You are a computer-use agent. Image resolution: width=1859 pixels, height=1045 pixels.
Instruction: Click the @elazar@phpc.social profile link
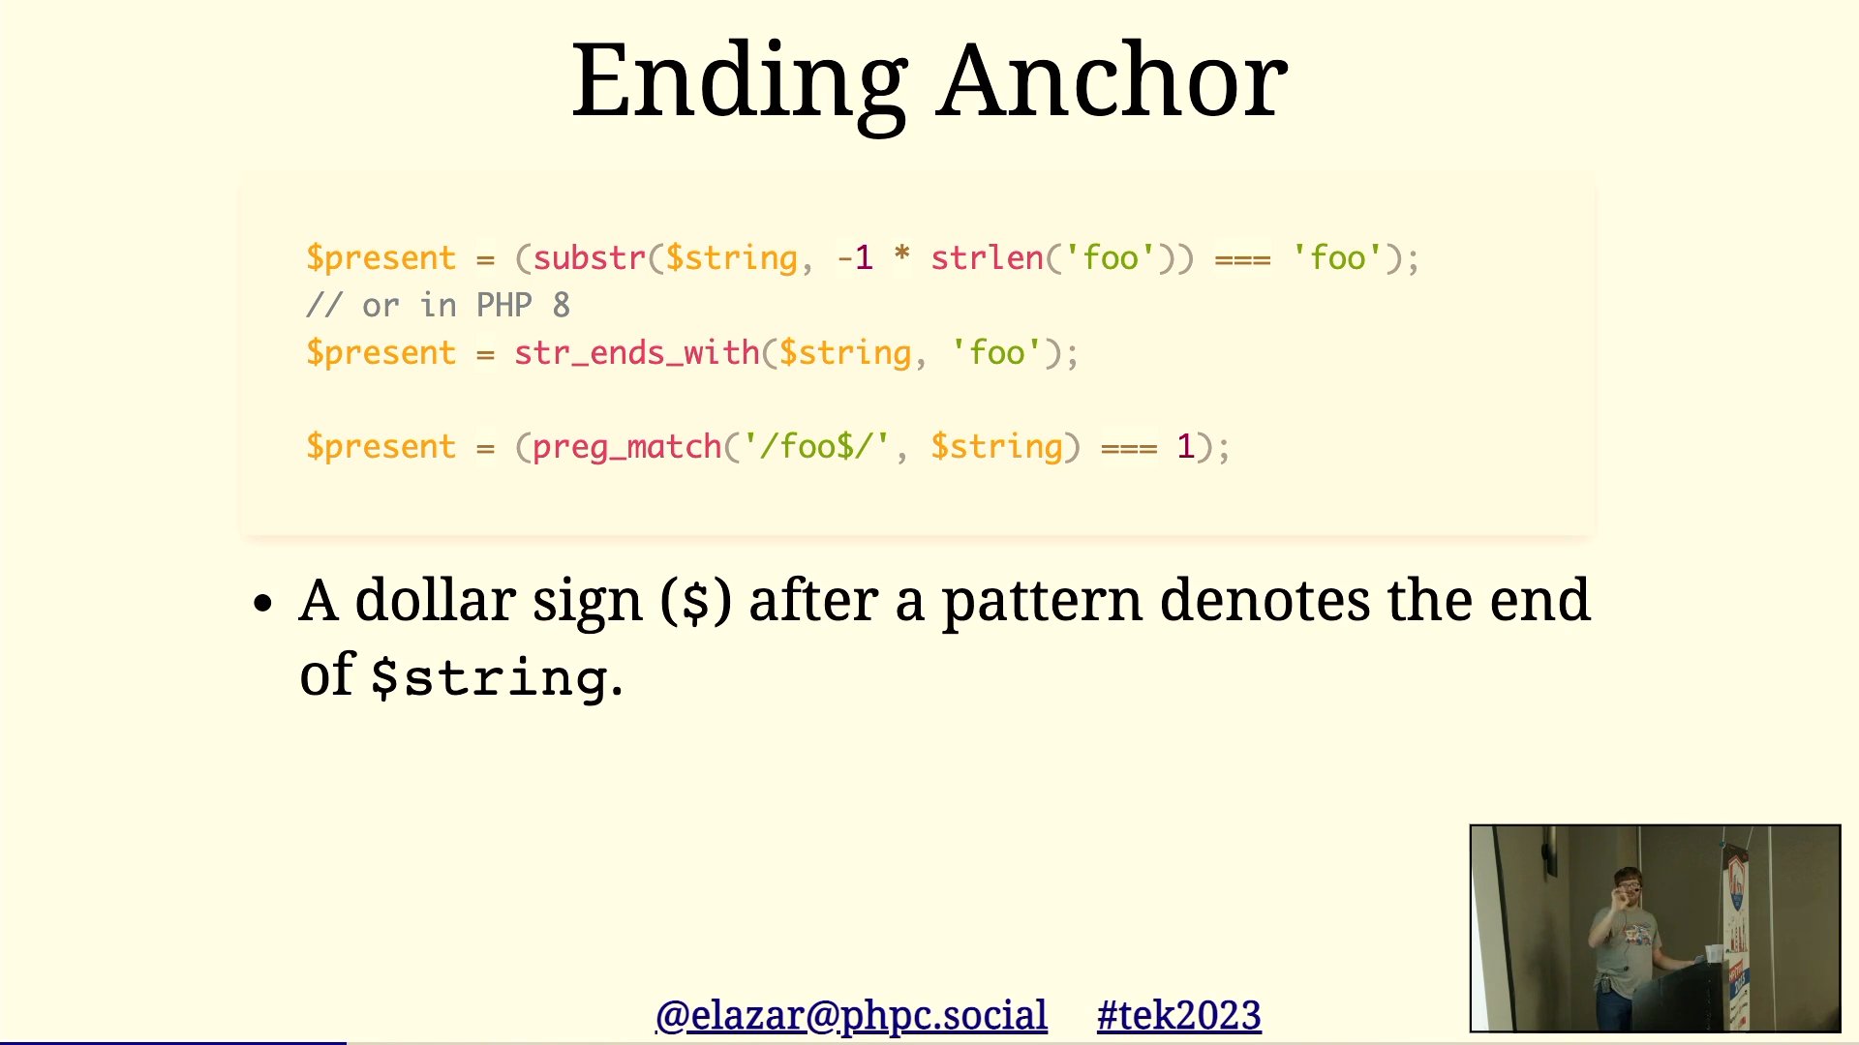tap(848, 1014)
